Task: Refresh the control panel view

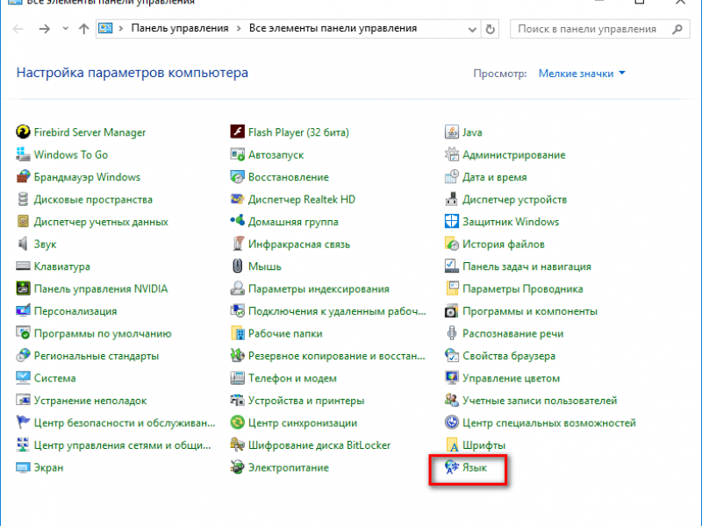Action: pyautogui.click(x=491, y=29)
